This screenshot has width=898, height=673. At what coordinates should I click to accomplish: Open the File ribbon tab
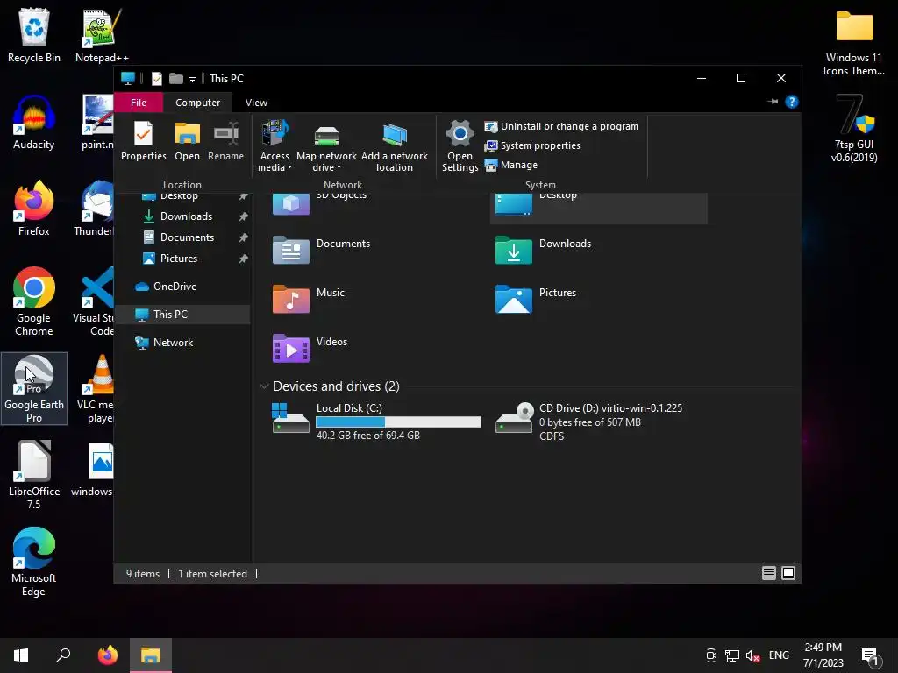[138, 103]
